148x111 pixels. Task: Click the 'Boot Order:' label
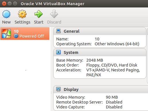(68, 65)
